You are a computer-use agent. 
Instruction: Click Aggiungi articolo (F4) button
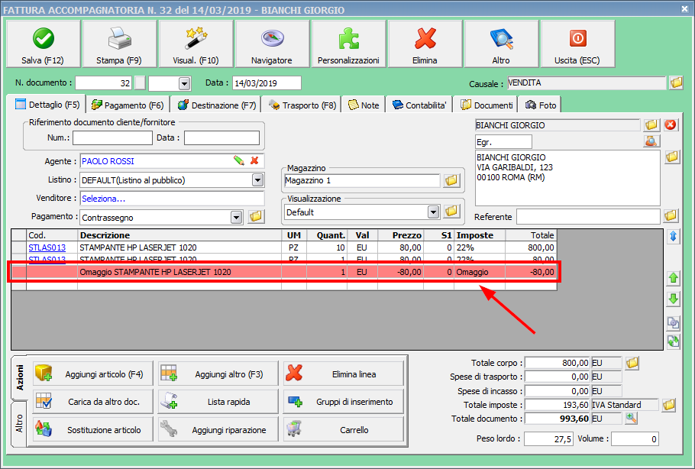[93, 374]
